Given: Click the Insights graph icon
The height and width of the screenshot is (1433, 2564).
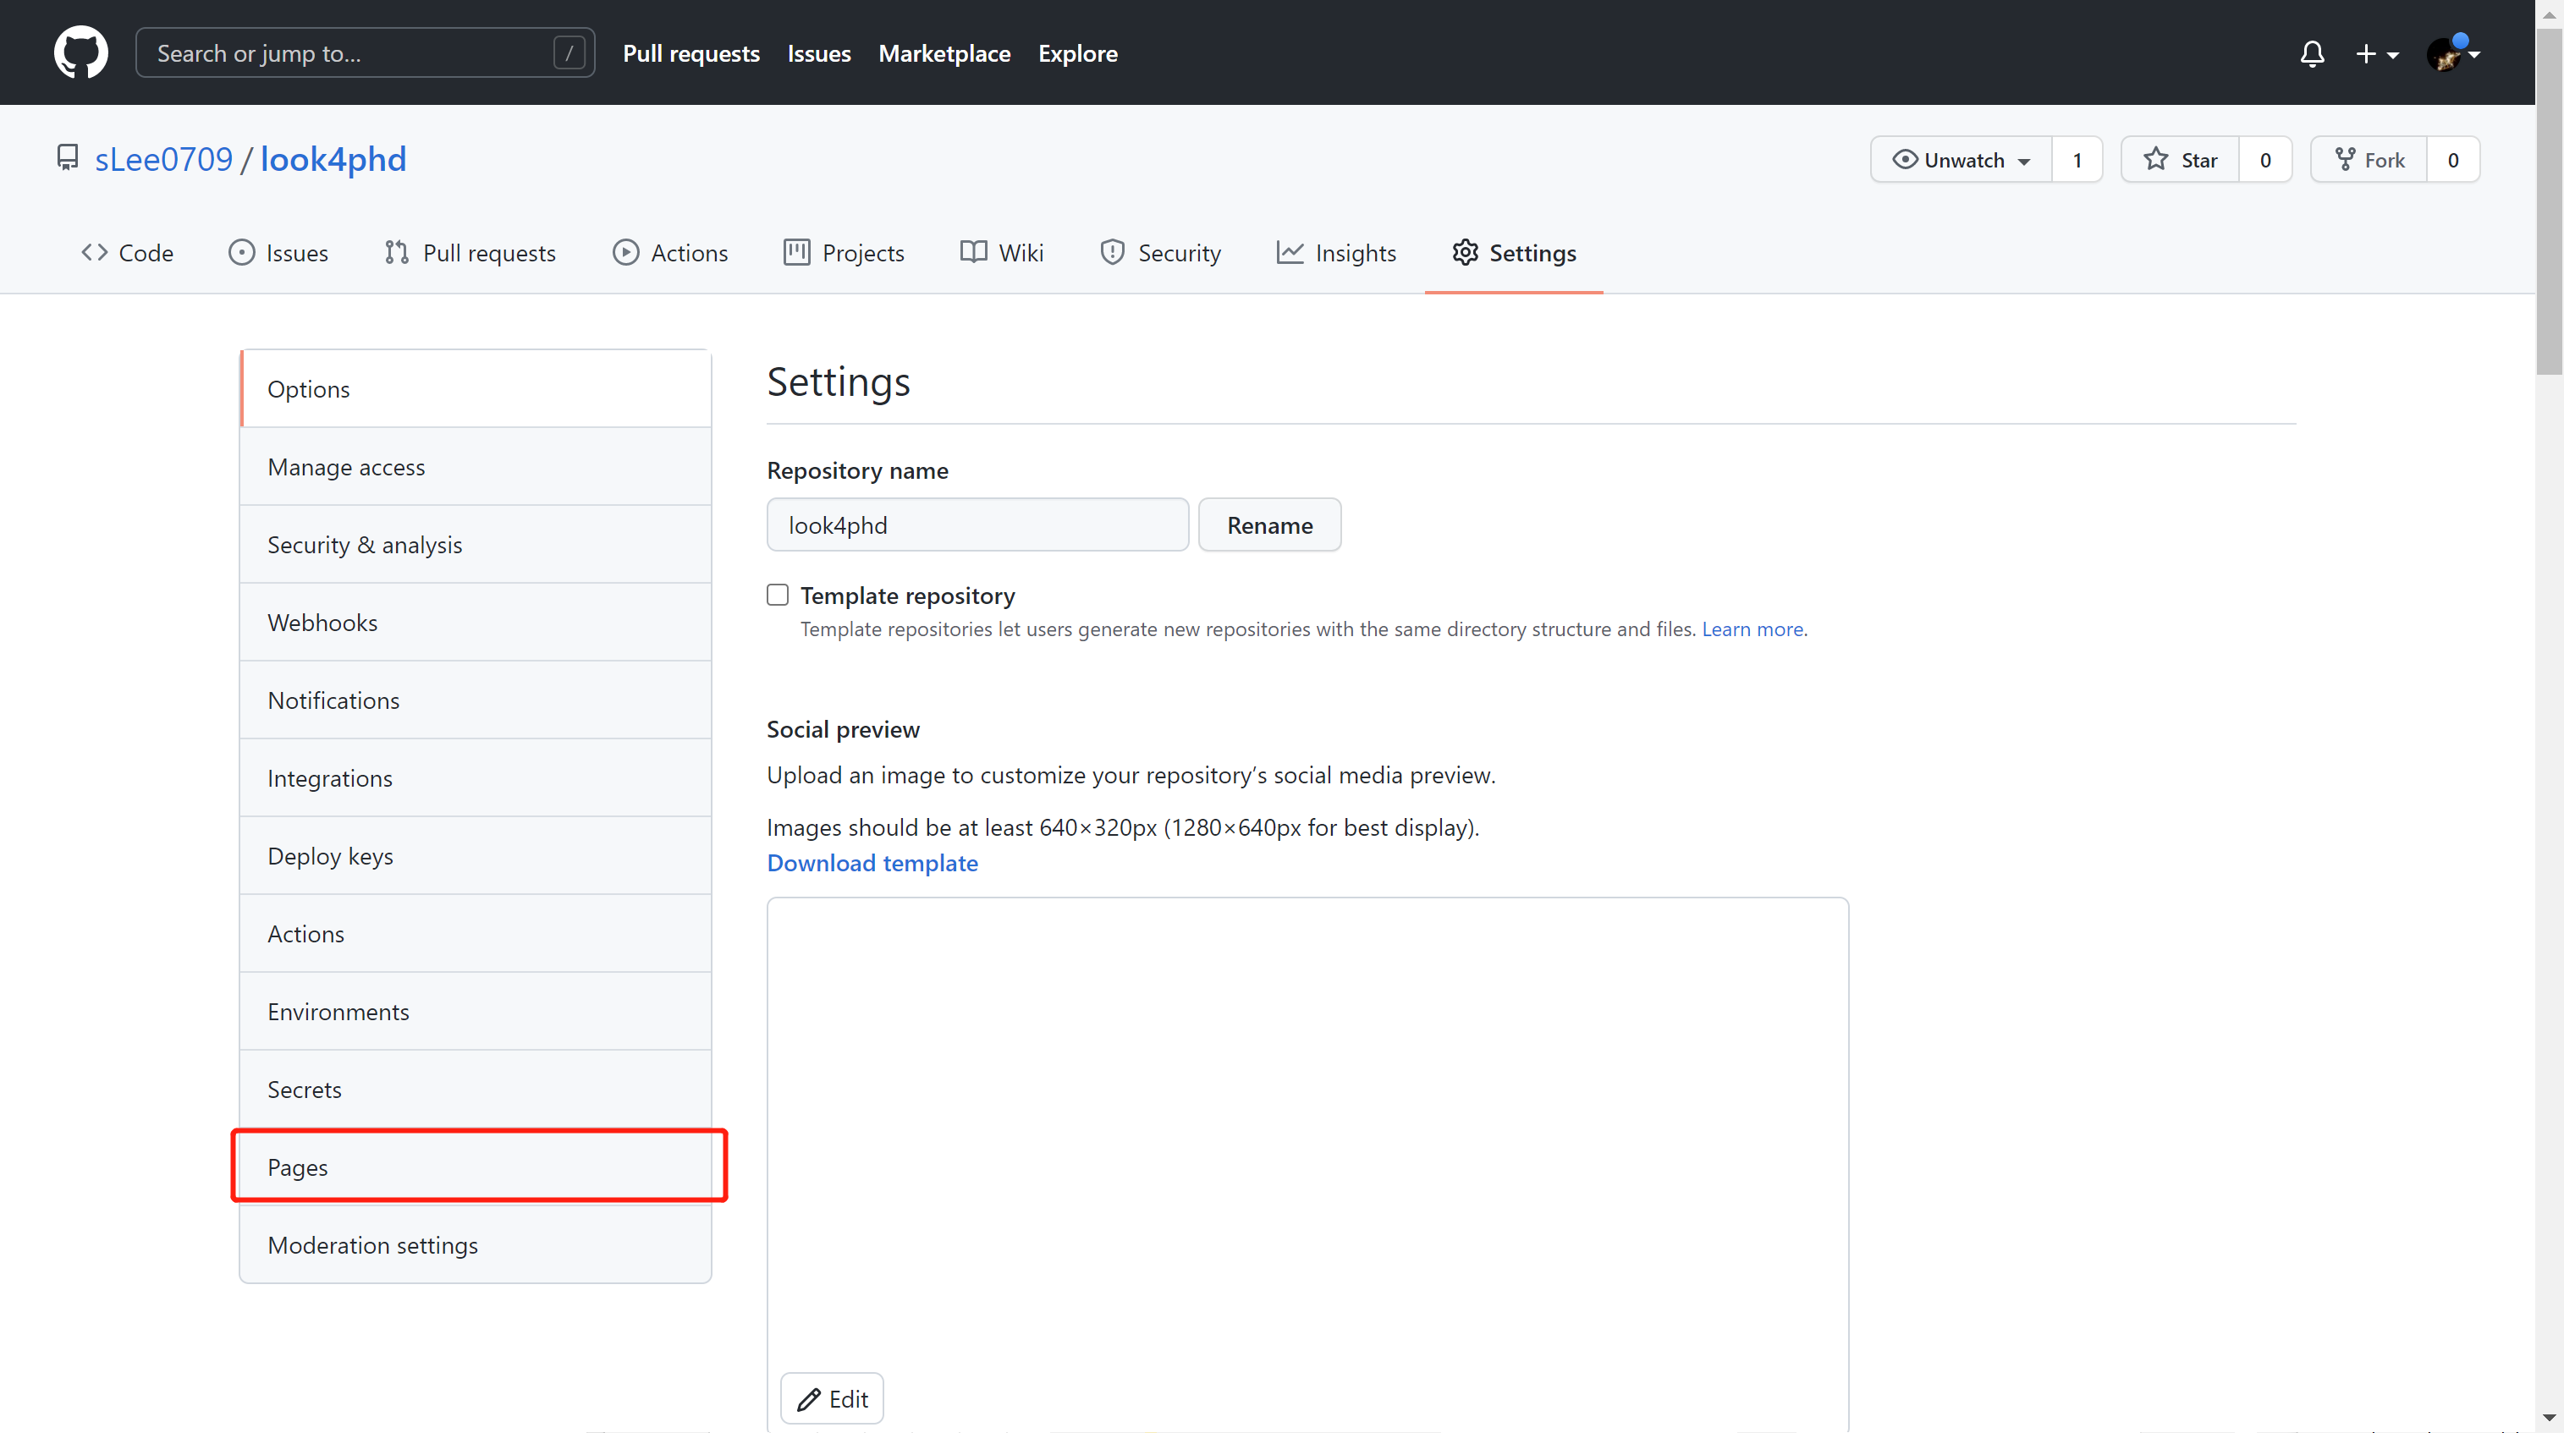Looking at the screenshot, I should tap(1291, 253).
